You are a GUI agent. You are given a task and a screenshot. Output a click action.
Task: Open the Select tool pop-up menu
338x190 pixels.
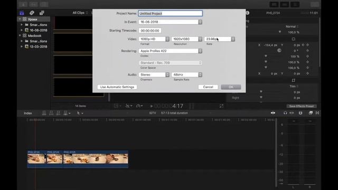[80, 113]
